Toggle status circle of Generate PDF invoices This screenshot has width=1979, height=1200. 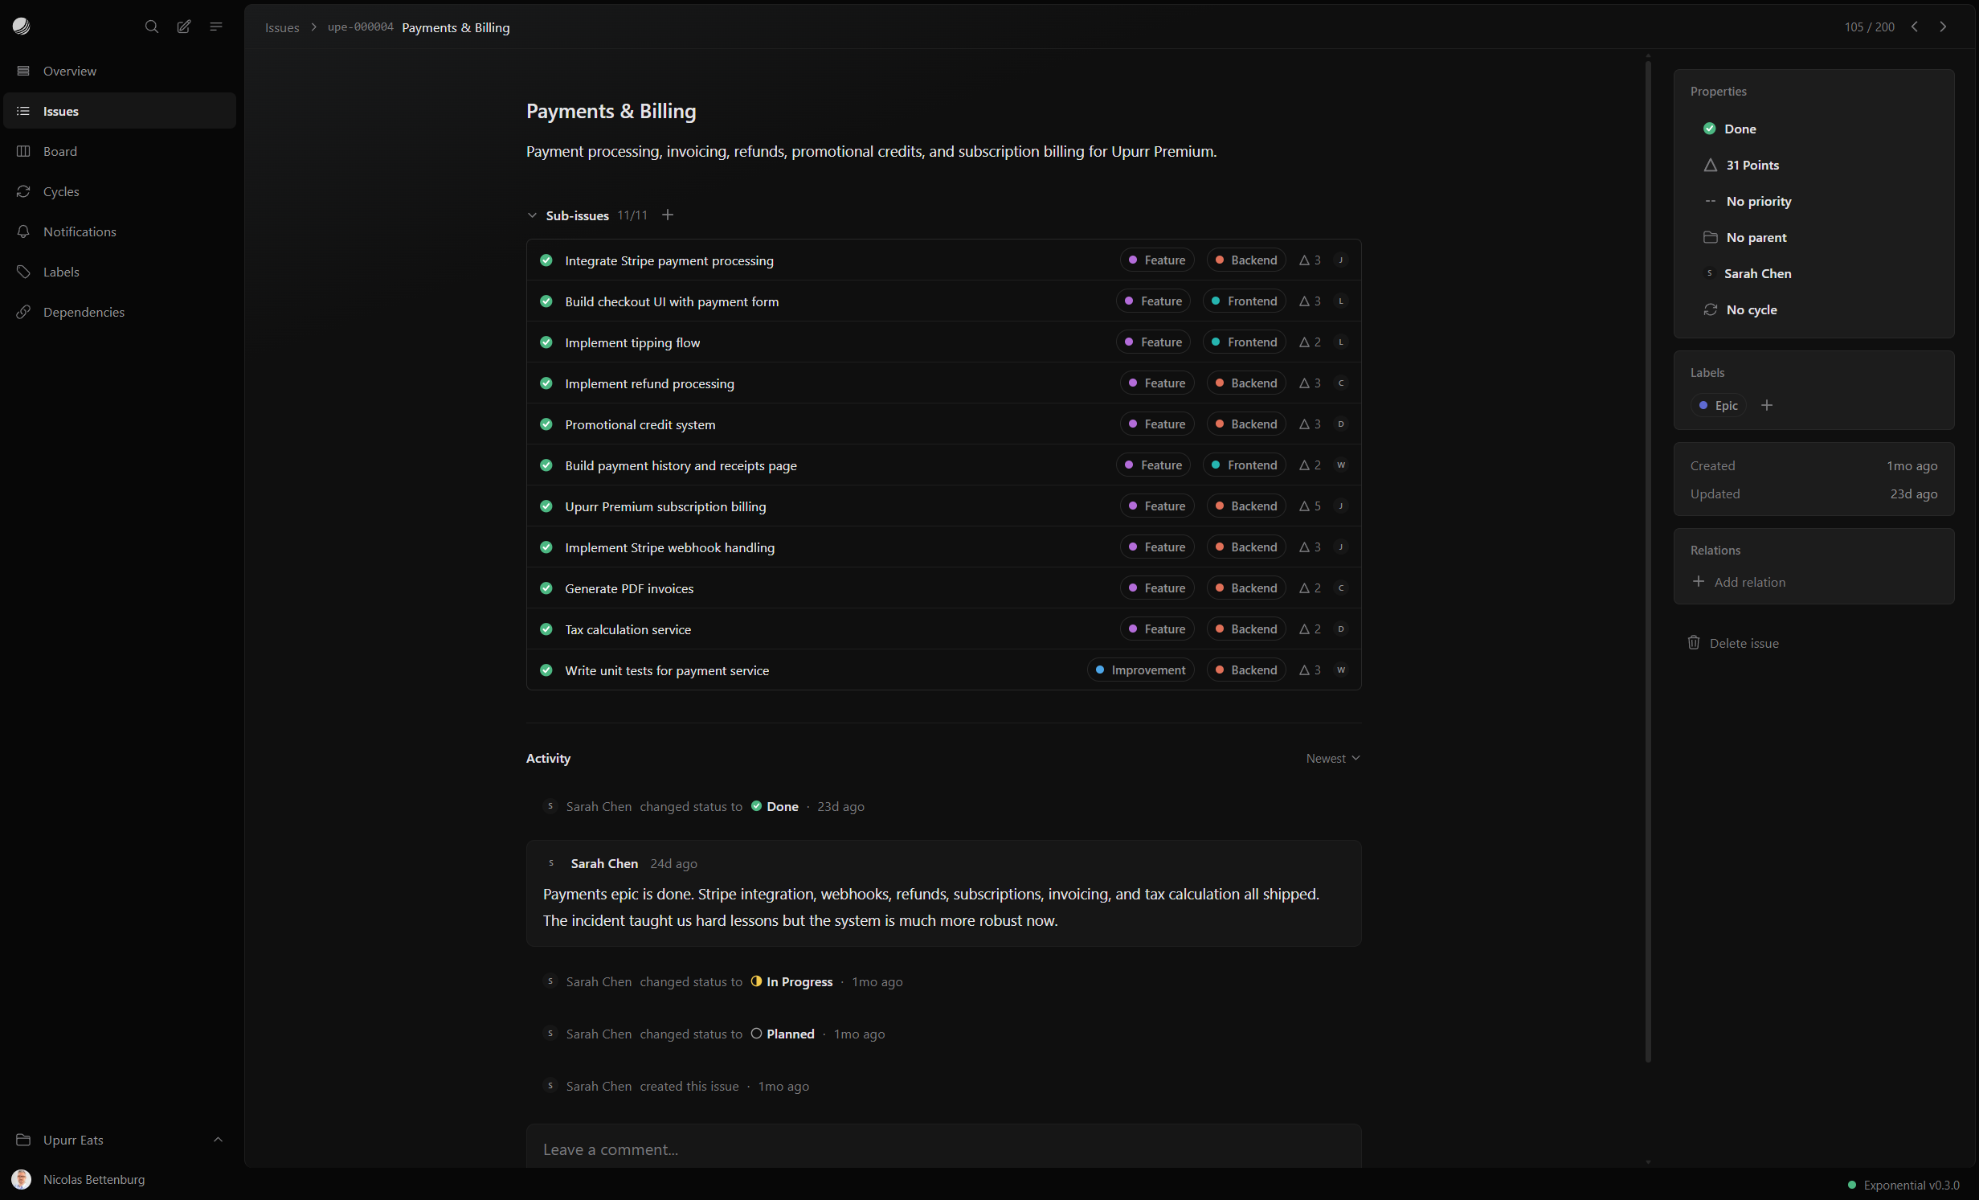[546, 588]
